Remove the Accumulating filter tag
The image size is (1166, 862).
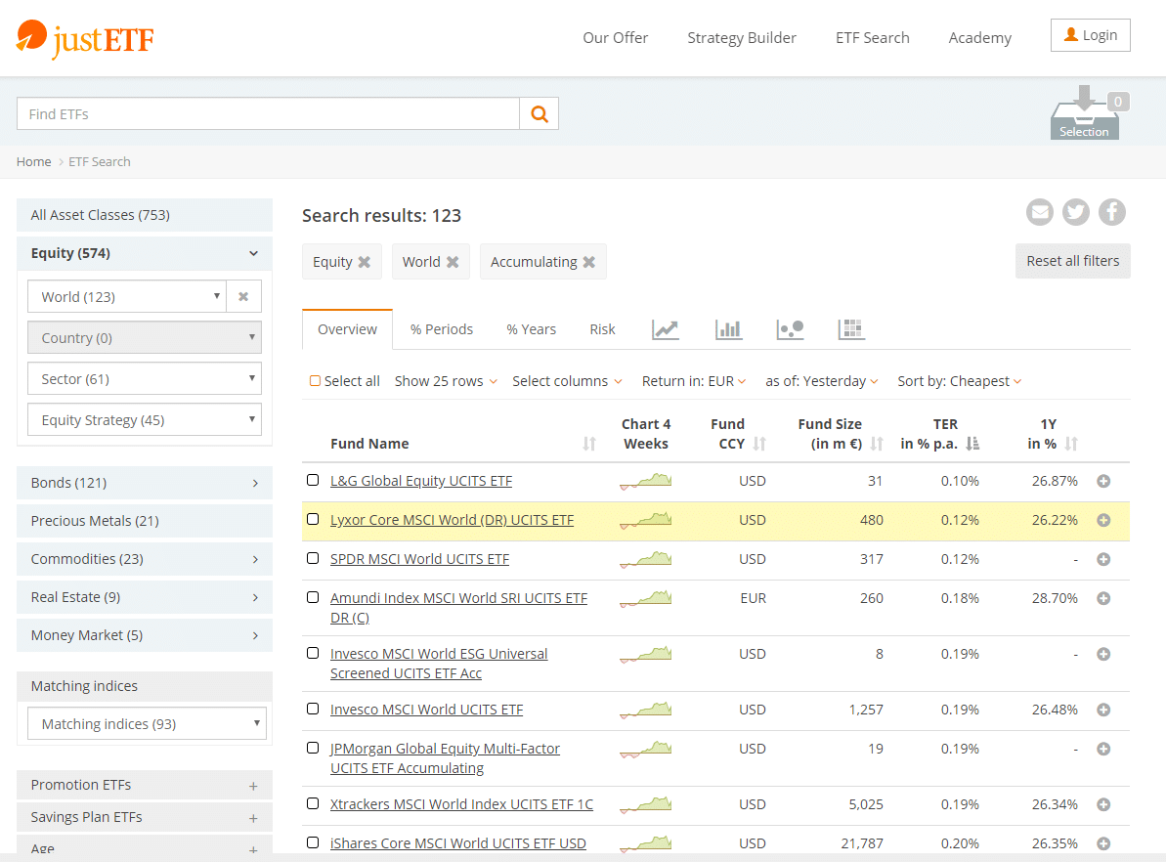click(589, 262)
